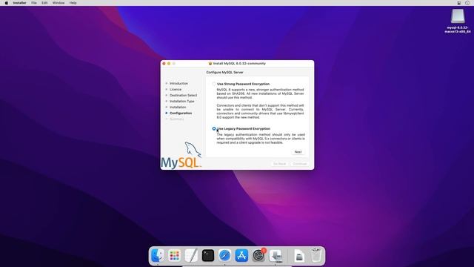Open TextEdit from the Dock

(191, 255)
